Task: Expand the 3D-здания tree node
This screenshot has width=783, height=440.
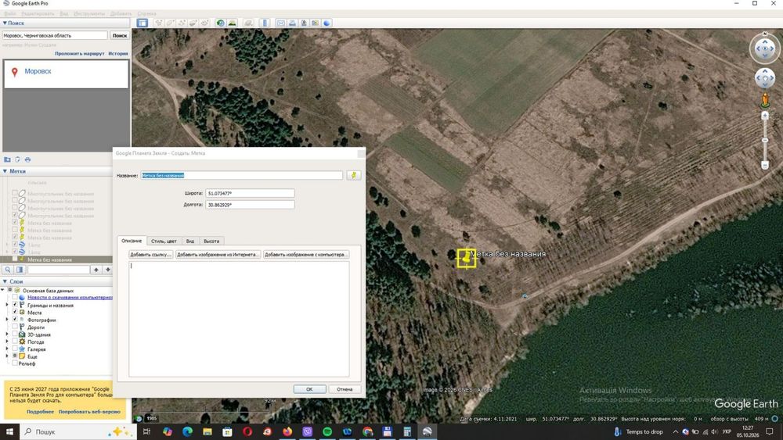Action: [x=7, y=334]
